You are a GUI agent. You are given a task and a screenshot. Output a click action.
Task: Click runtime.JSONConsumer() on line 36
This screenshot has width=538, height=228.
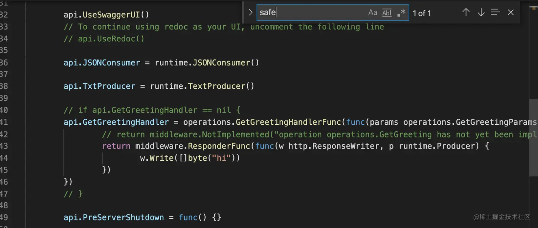coord(207,63)
